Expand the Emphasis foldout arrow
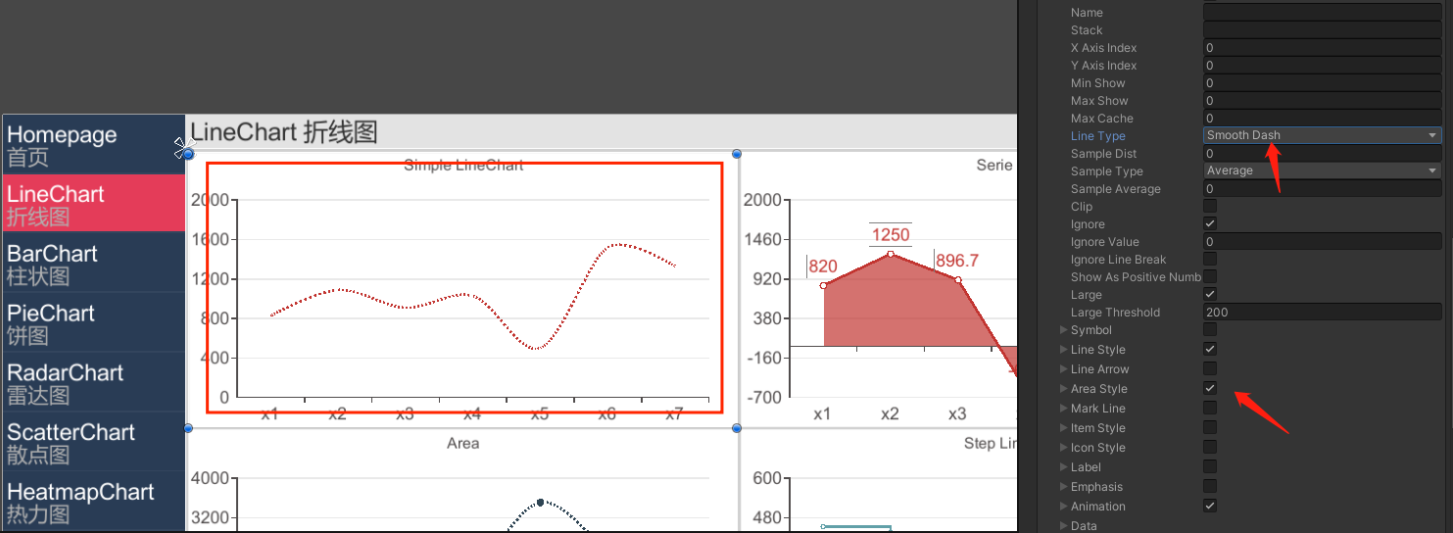The image size is (1453, 533). pyautogui.click(x=1064, y=487)
